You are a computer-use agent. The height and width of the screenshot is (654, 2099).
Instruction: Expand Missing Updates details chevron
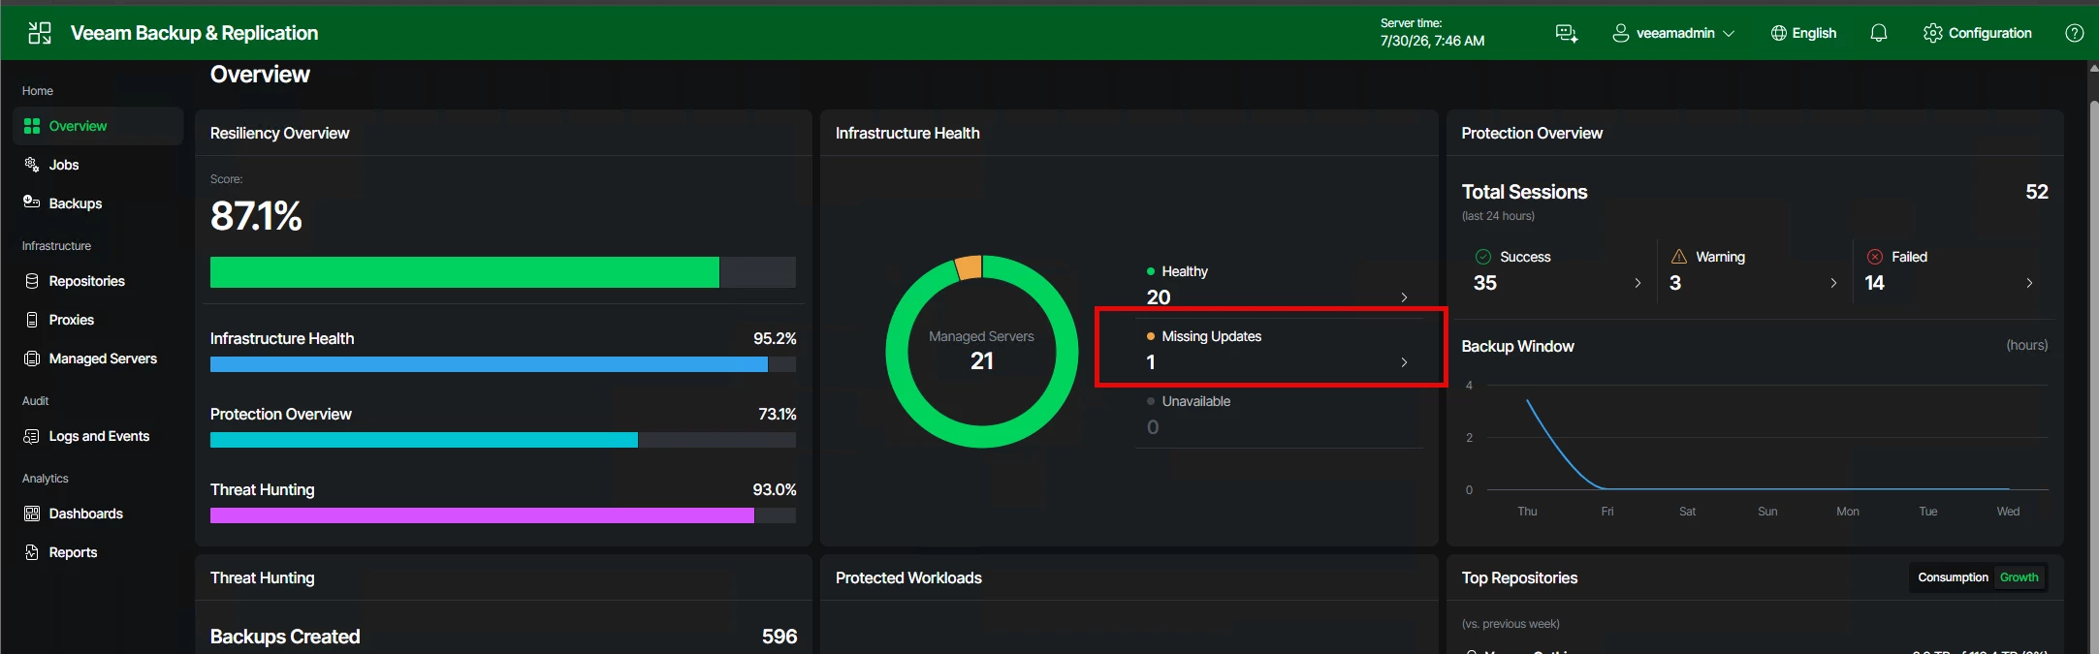pos(1404,362)
